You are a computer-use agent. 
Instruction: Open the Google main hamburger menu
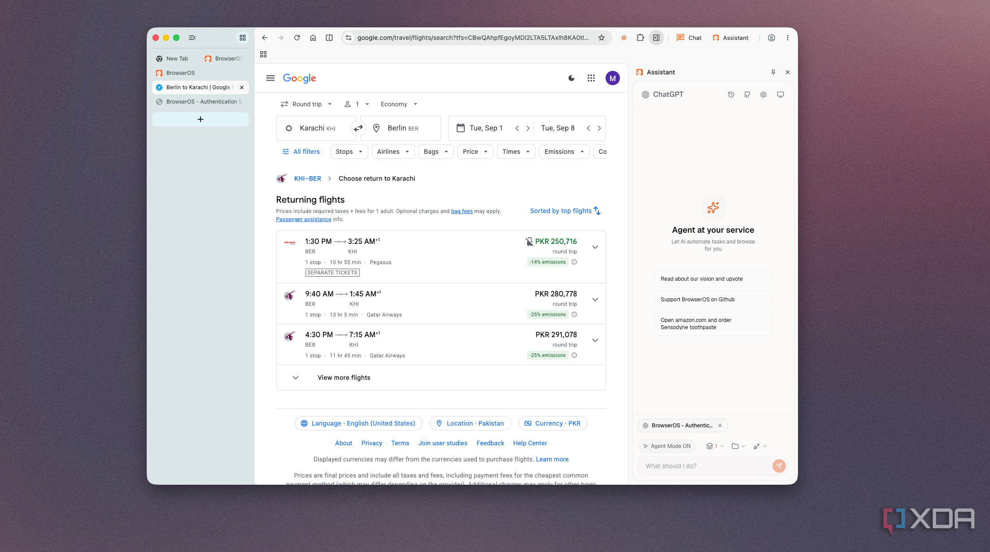point(270,78)
